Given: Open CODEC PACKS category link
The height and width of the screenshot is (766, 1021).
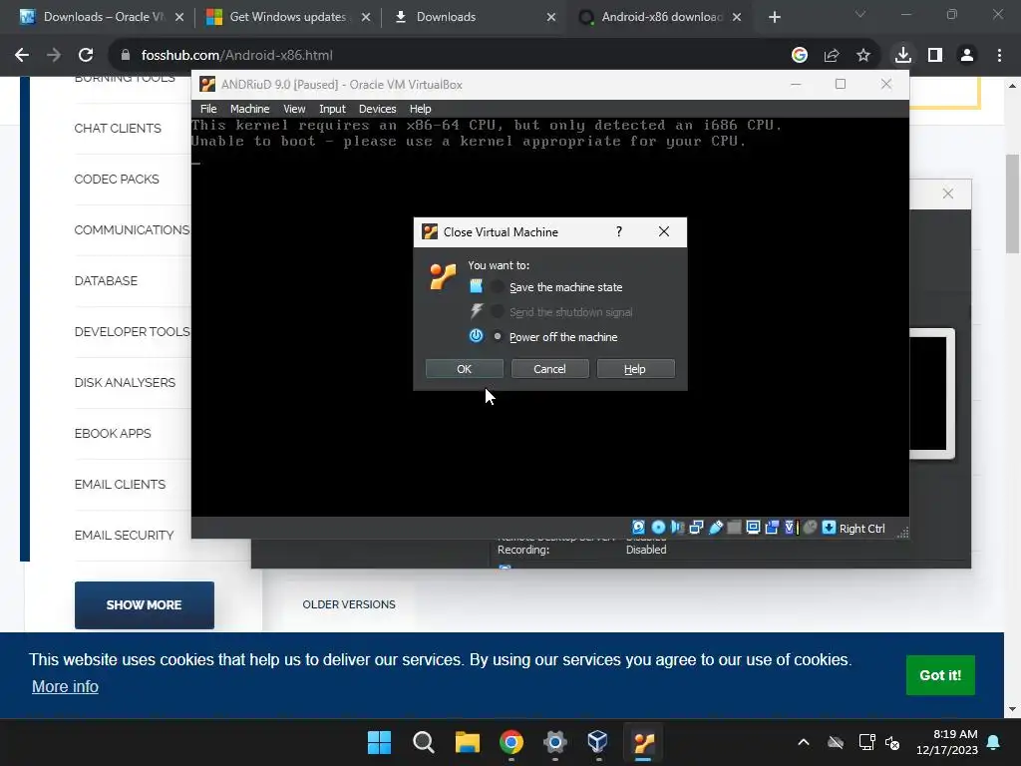Looking at the screenshot, I should coord(117,180).
